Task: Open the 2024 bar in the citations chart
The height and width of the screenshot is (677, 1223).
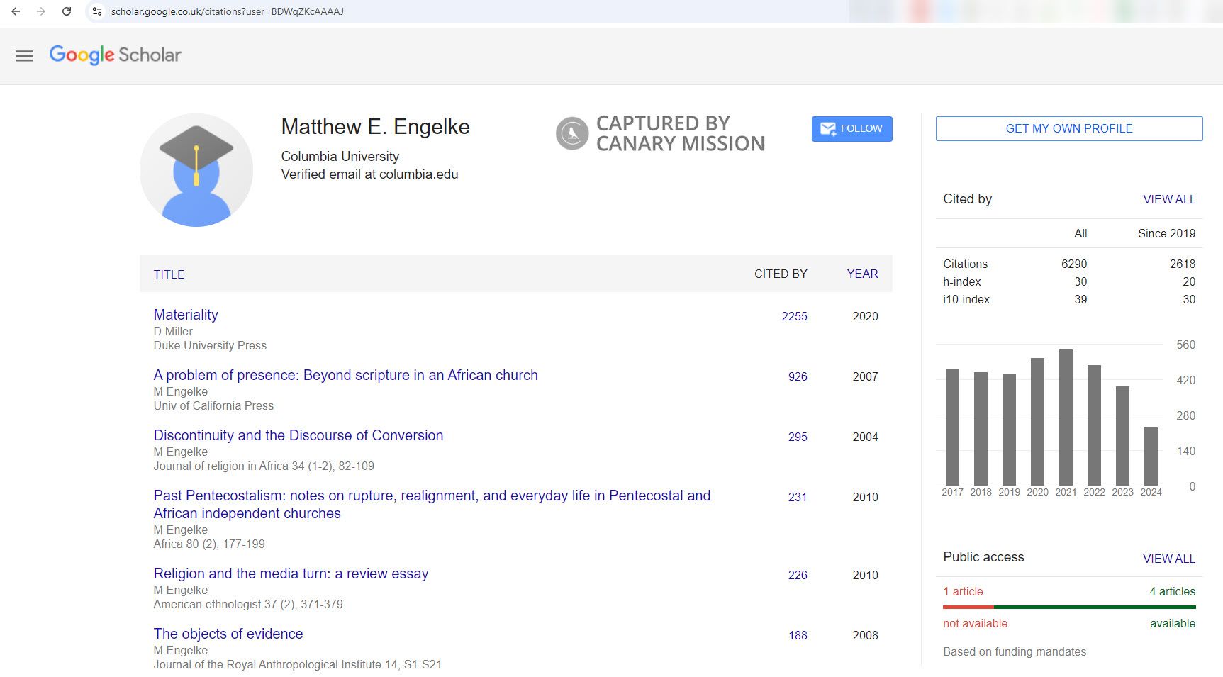Action: (1151, 456)
